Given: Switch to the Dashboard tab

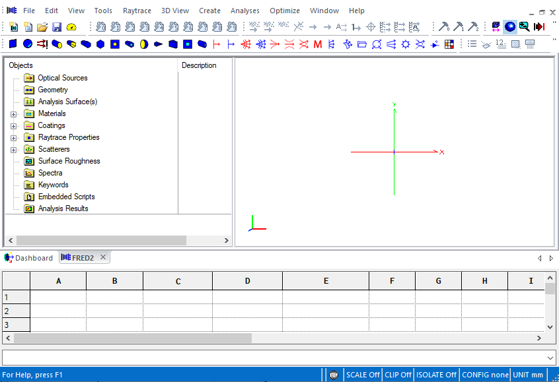Looking at the screenshot, I should [29, 258].
